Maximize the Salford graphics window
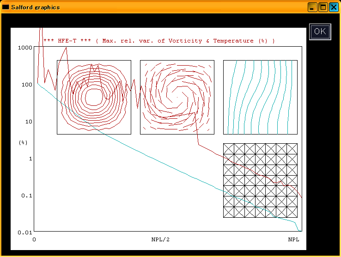 click(323, 7)
